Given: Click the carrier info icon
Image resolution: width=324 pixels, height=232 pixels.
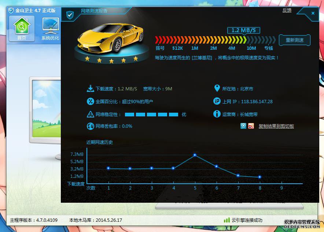Looking at the screenshot, I should 217,114.
